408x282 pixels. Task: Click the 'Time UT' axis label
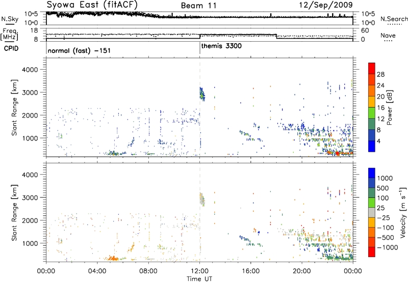point(199,278)
